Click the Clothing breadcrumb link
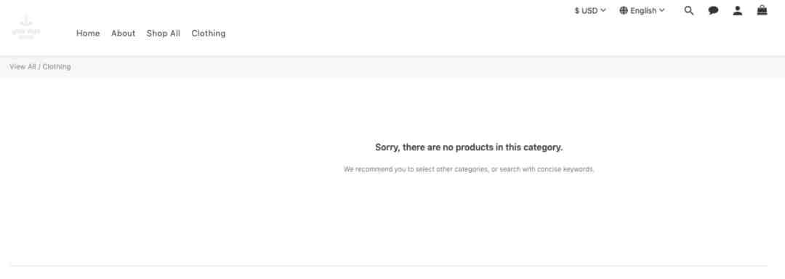785x279 pixels. click(x=57, y=67)
